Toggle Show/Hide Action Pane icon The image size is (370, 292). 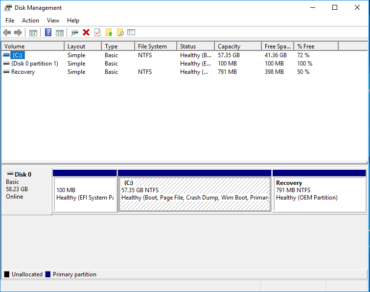coord(60,33)
